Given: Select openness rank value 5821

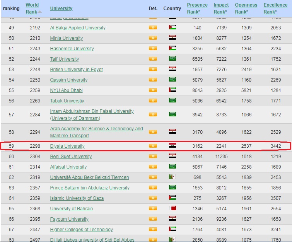Looking at the screenshot, I should click(246, 90).
